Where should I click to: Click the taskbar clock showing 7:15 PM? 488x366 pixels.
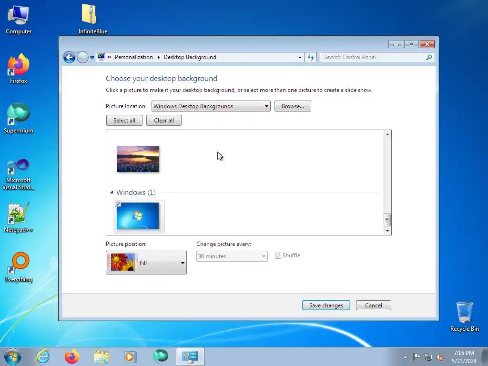464,357
